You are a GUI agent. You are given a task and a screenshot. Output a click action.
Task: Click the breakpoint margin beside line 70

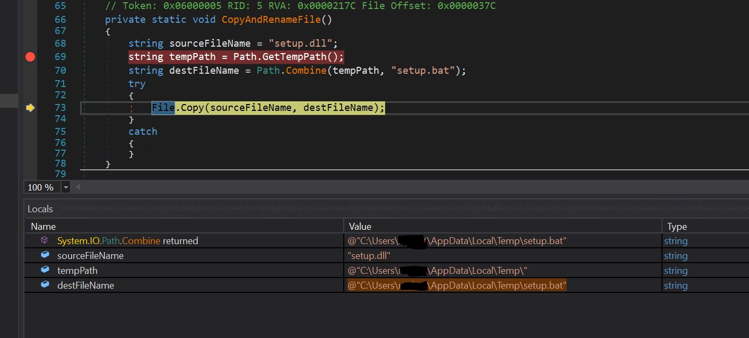pos(30,71)
